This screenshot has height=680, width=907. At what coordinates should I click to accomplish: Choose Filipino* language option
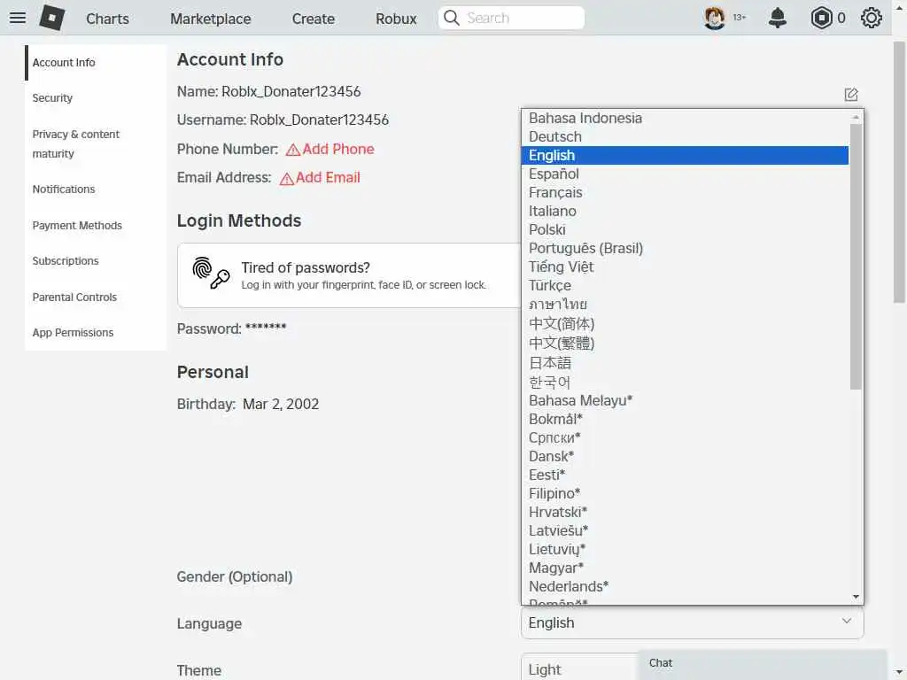point(685,493)
